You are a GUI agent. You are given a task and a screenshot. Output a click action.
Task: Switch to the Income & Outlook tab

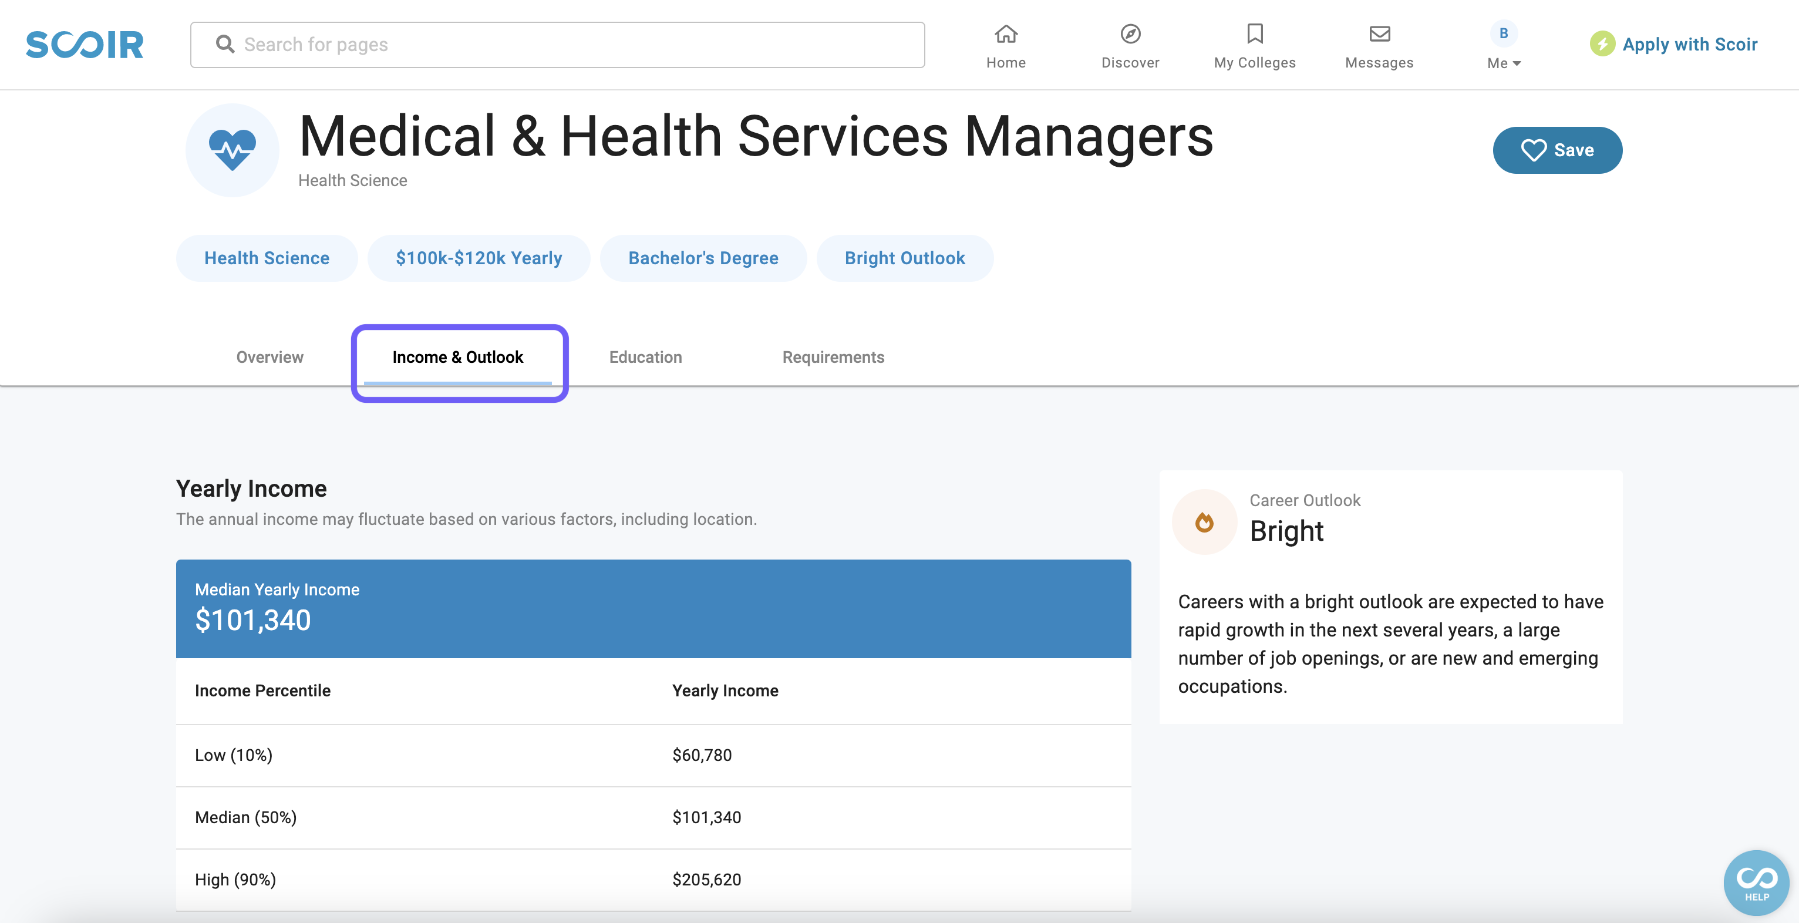[x=457, y=357]
